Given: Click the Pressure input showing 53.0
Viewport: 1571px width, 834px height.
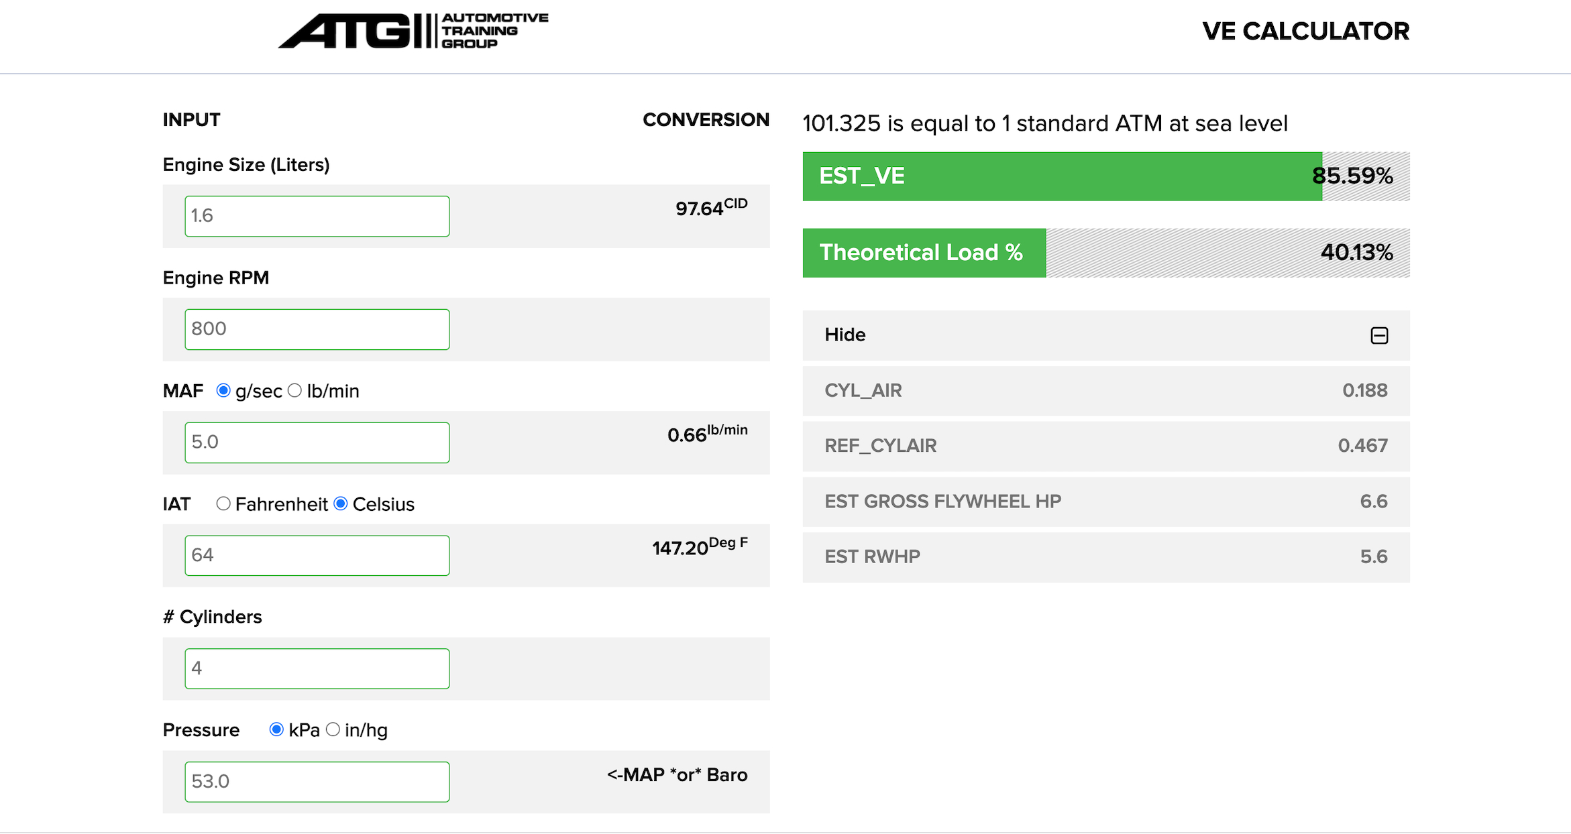Looking at the screenshot, I should 317,782.
